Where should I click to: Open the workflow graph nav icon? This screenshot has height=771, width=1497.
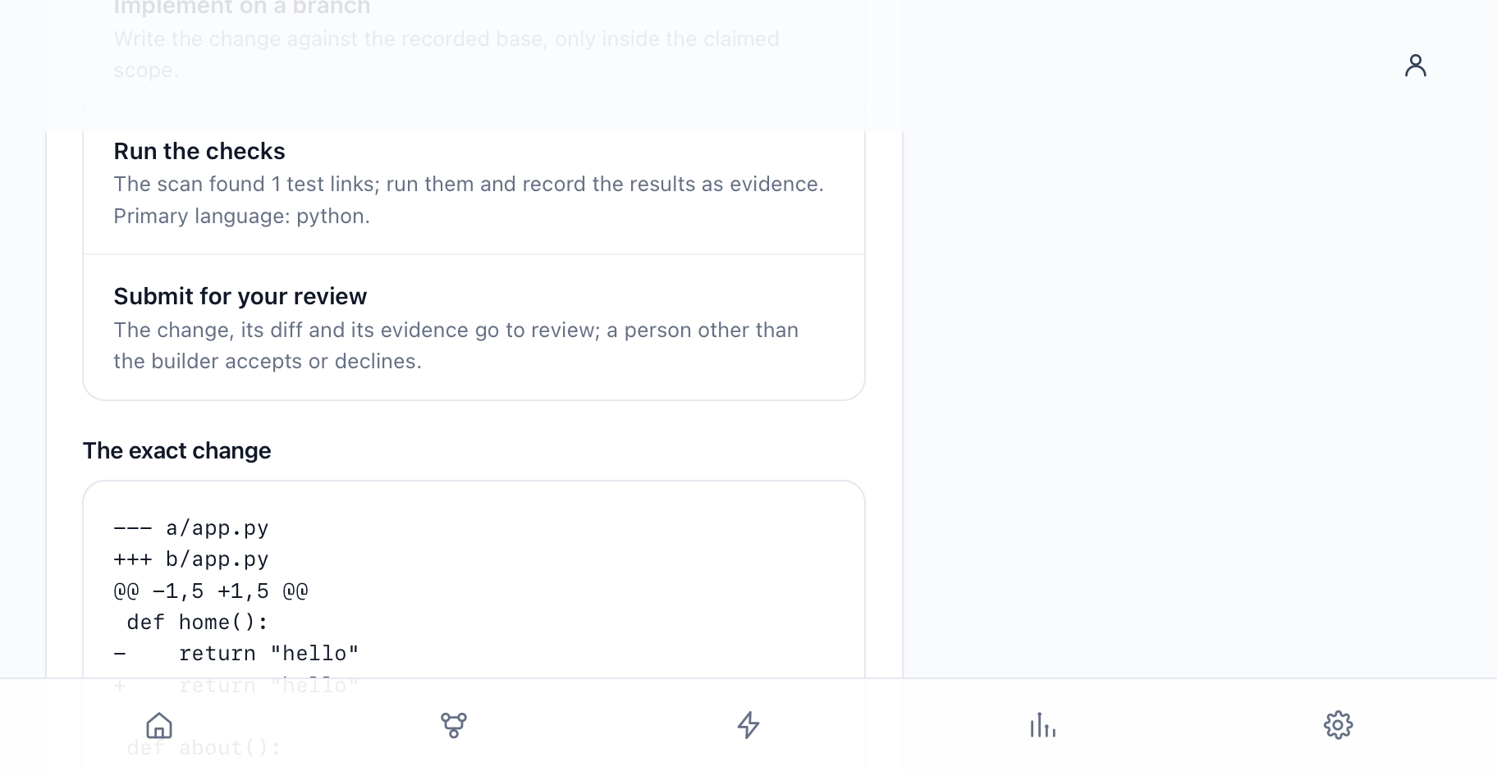tap(454, 725)
